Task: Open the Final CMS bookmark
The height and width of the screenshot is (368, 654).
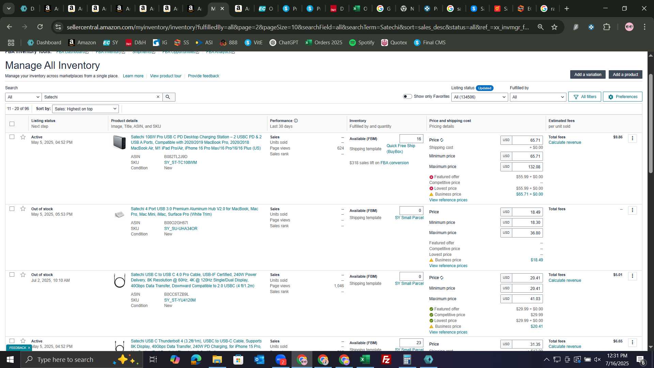Action: tap(430, 43)
